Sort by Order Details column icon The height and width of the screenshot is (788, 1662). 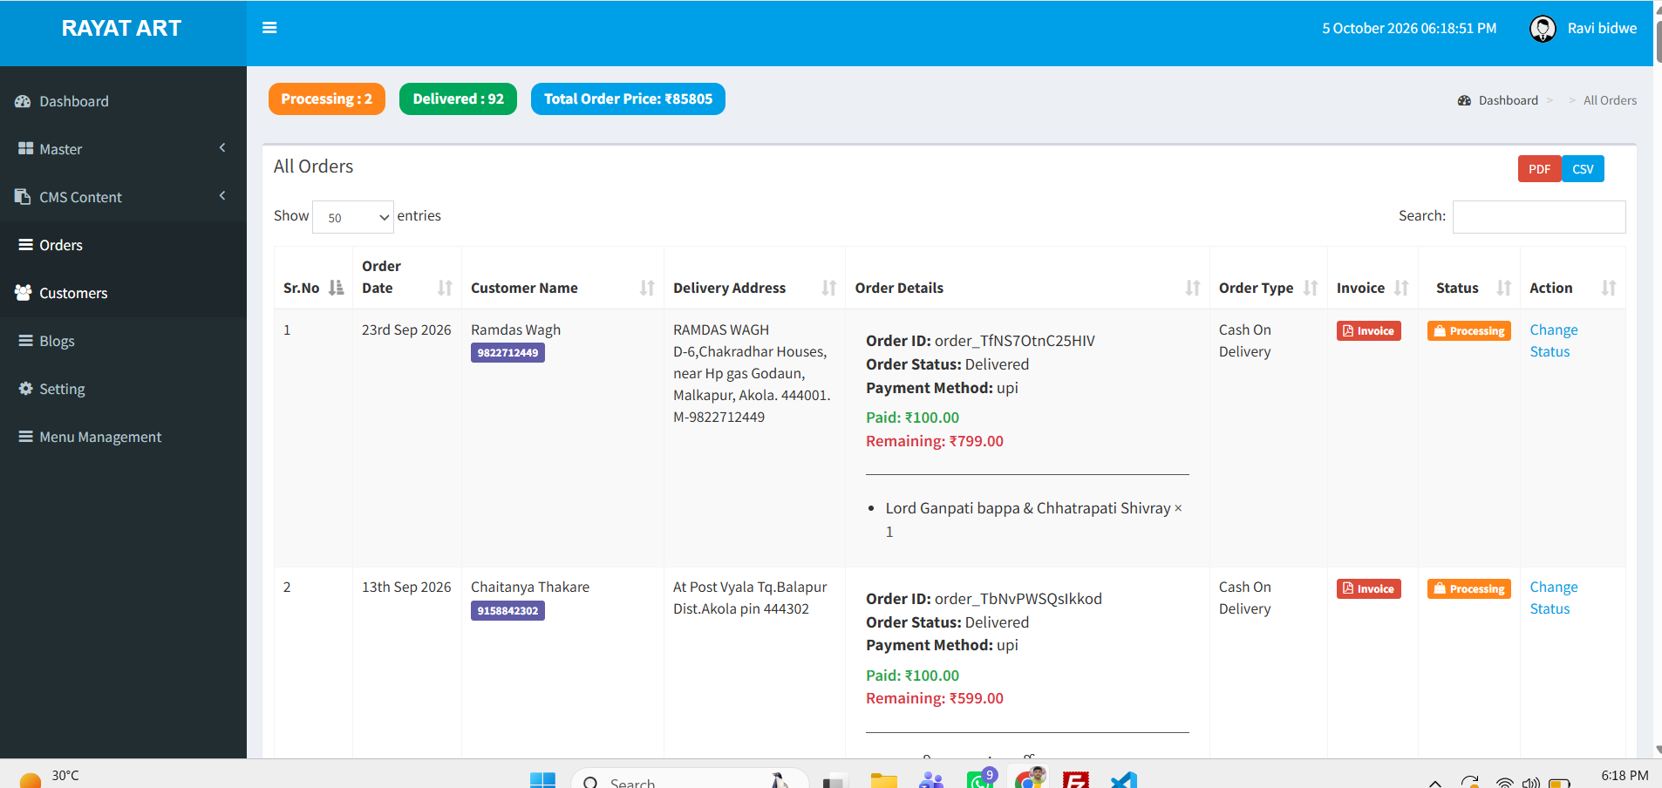(x=1193, y=288)
